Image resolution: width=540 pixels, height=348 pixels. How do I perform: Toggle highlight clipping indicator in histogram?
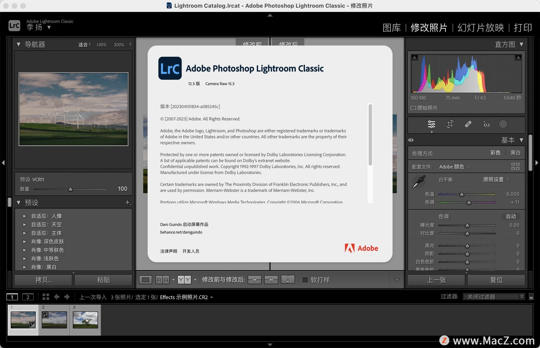(x=518, y=57)
